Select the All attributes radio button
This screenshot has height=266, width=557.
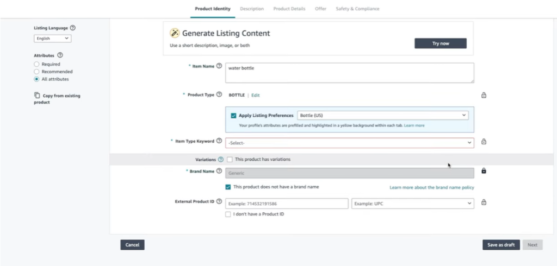tap(36, 79)
